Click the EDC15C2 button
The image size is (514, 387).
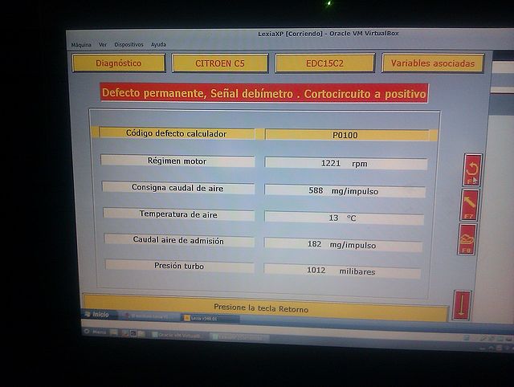tap(324, 63)
